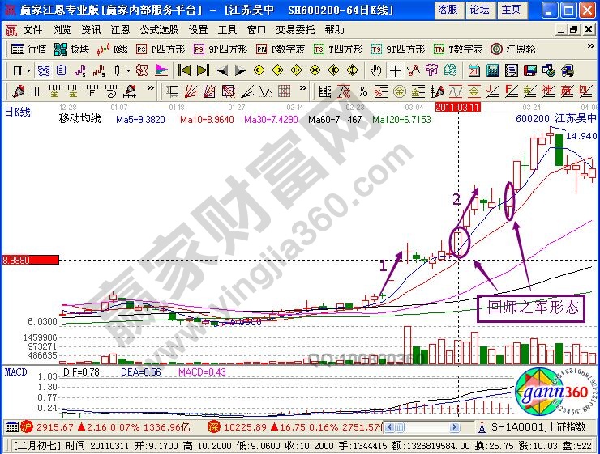
Task: Click the calculator icon in toolbar
Action: [493, 70]
